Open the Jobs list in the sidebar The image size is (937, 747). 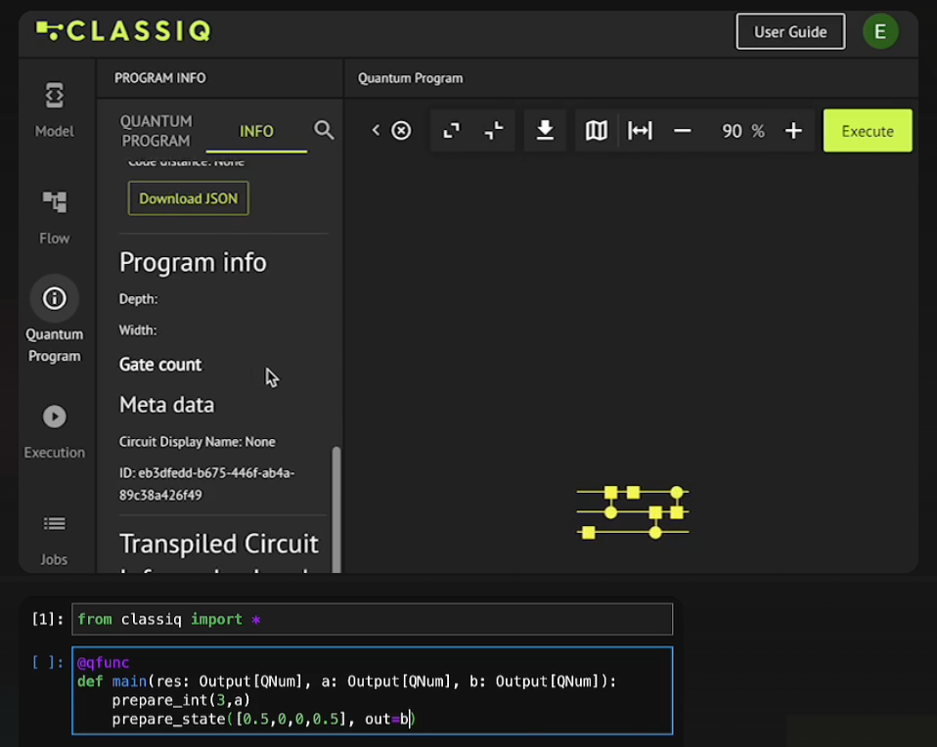[55, 540]
